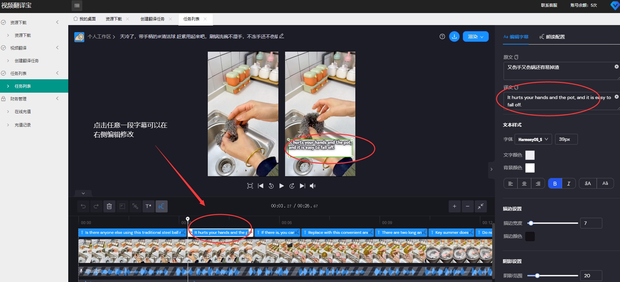Align subtitle text to the right

click(x=538, y=183)
